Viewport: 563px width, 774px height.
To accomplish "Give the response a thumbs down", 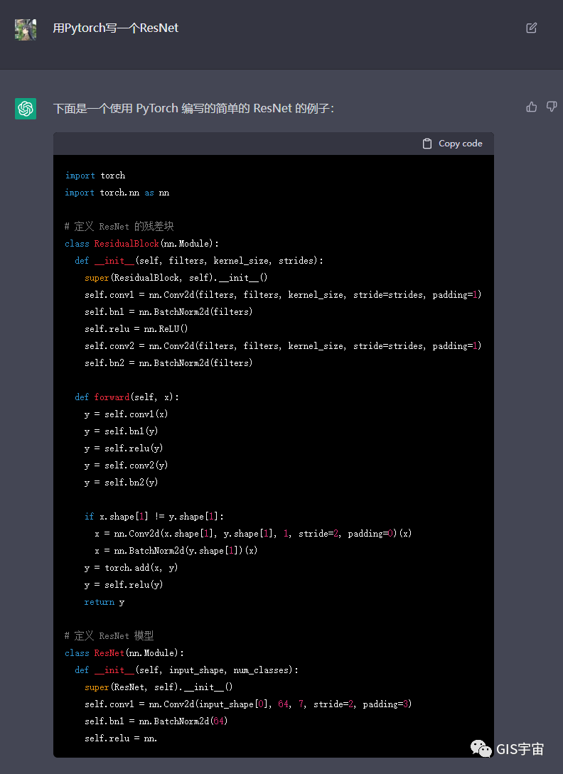I will pos(552,107).
